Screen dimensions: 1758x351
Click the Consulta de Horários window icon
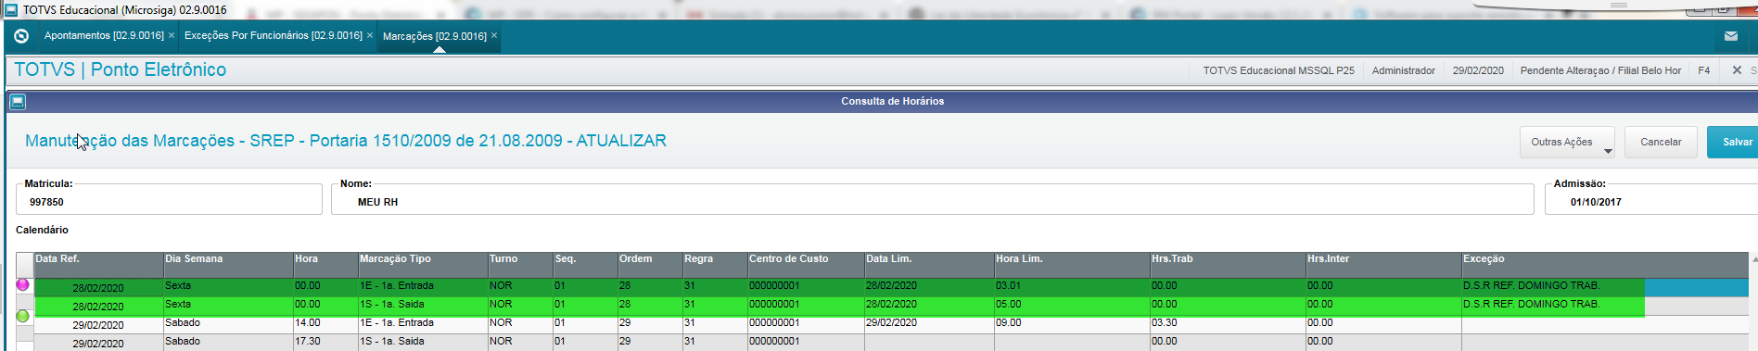18,102
